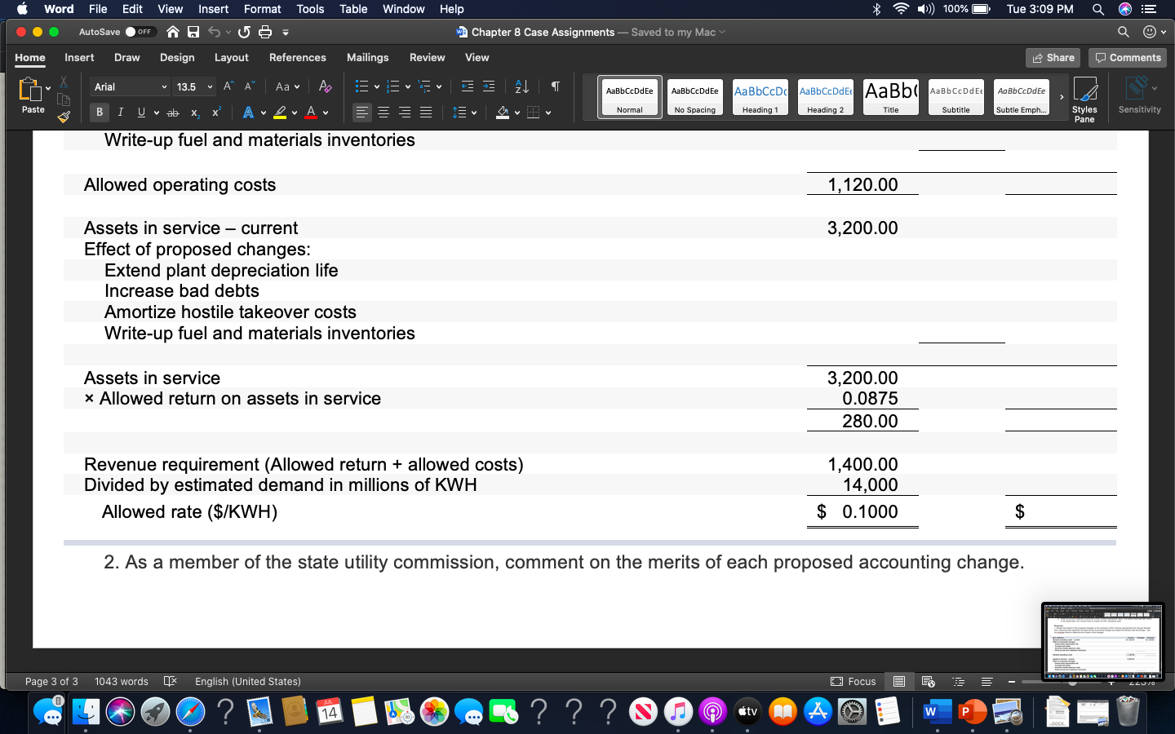Open Finder from the Dock

point(86,712)
